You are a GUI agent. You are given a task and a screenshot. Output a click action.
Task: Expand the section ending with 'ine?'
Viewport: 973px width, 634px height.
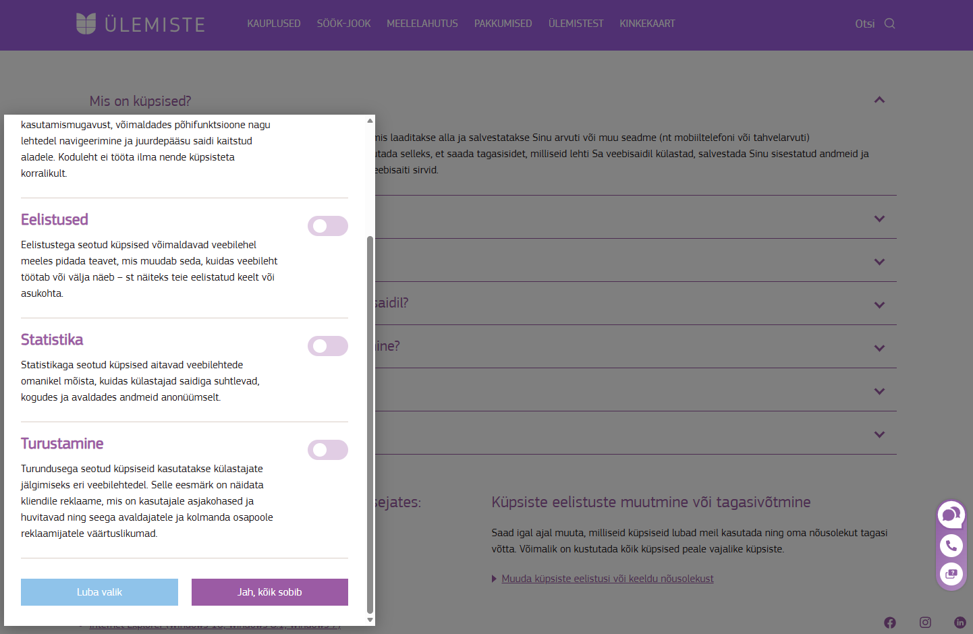879,348
